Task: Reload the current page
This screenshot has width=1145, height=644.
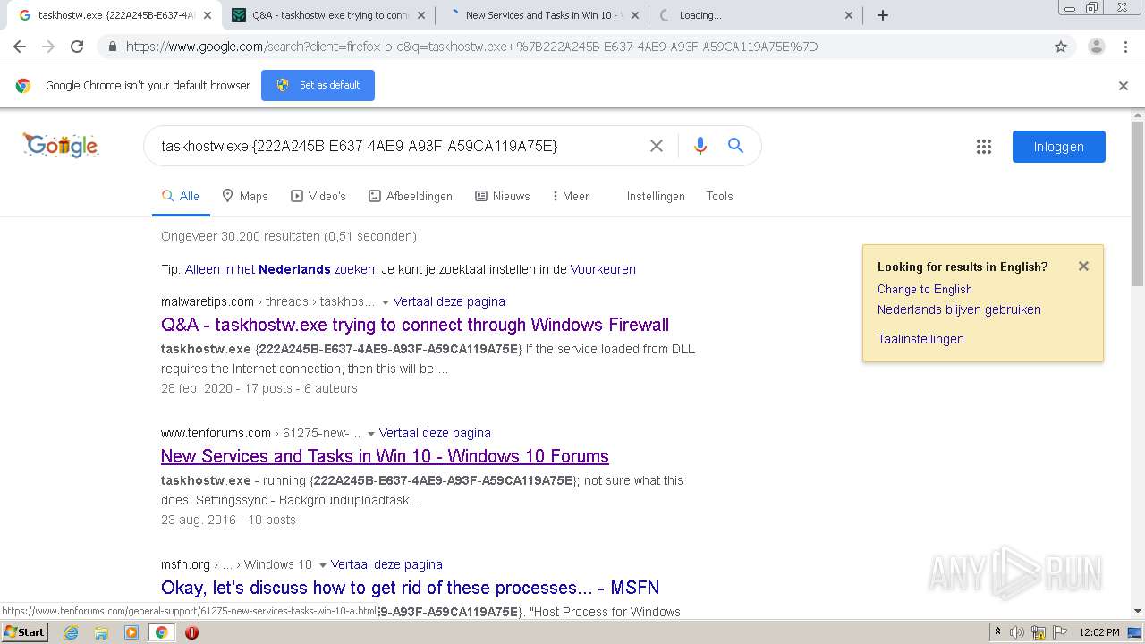Action: (77, 47)
